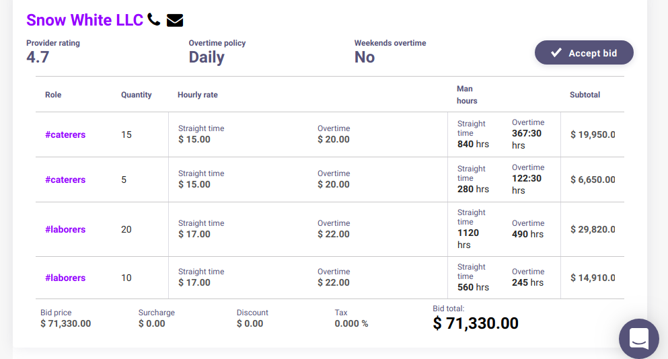Click the Man hours column header
668x359 pixels.
click(467, 95)
